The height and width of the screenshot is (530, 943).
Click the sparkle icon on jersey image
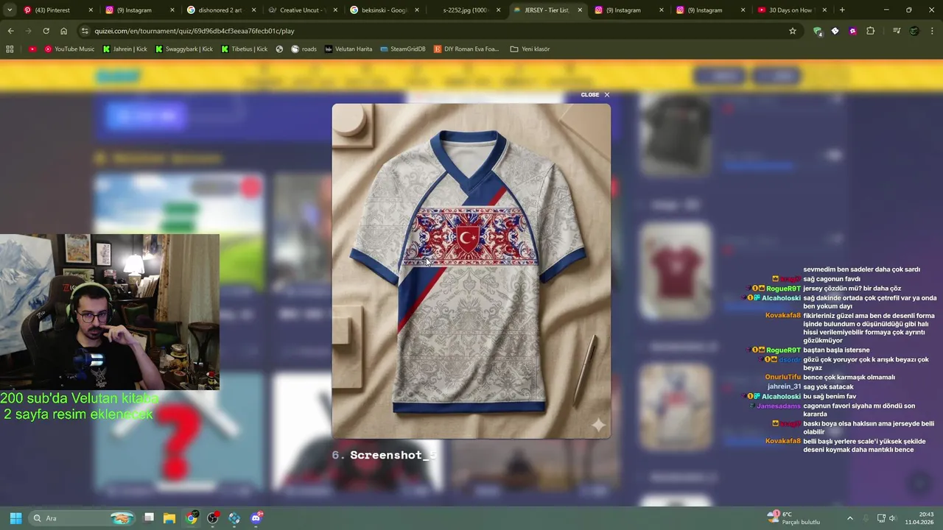click(x=597, y=425)
